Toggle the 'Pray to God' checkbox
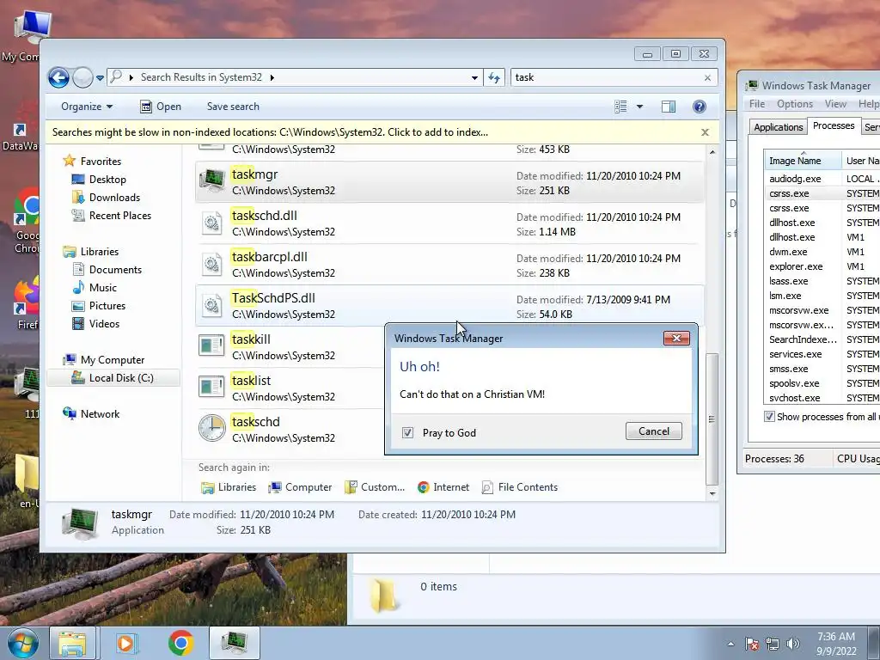This screenshot has width=880, height=660. 408,433
